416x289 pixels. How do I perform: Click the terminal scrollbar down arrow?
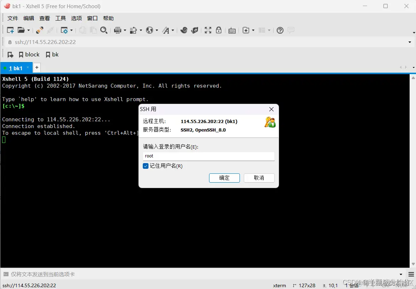tap(413, 264)
